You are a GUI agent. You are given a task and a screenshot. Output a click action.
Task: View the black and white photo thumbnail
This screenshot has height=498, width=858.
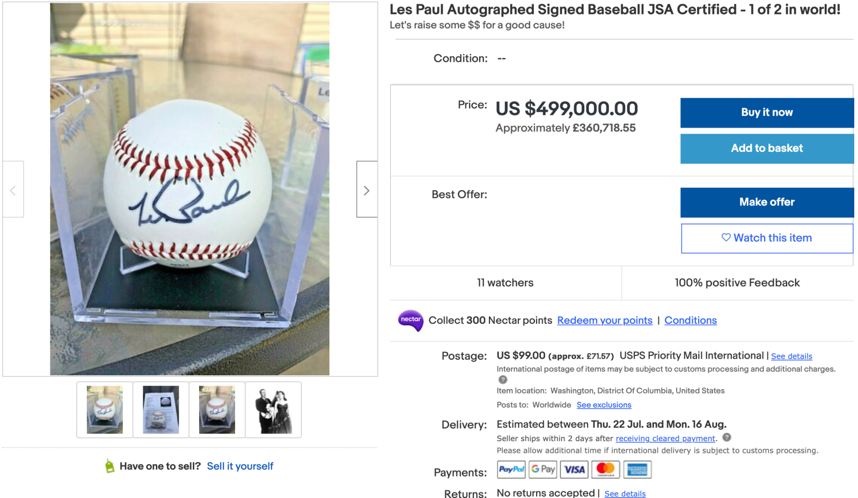pyautogui.click(x=273, y=410)
